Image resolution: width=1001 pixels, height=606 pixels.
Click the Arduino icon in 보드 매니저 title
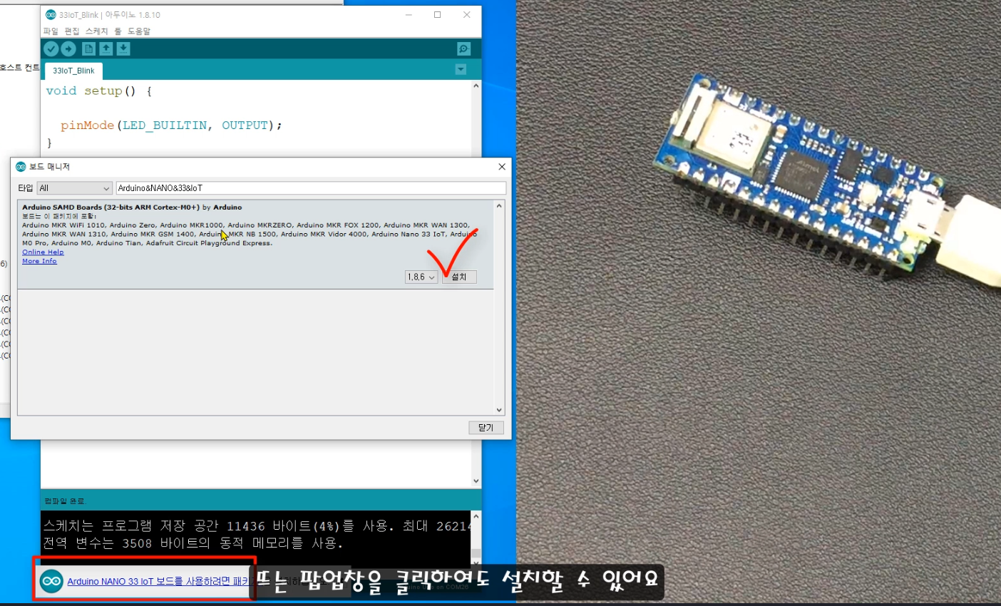(21, 167)
